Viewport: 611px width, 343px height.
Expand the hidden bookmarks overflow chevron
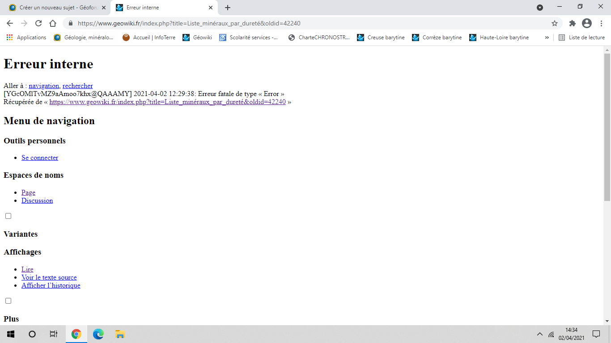point(547,38)
